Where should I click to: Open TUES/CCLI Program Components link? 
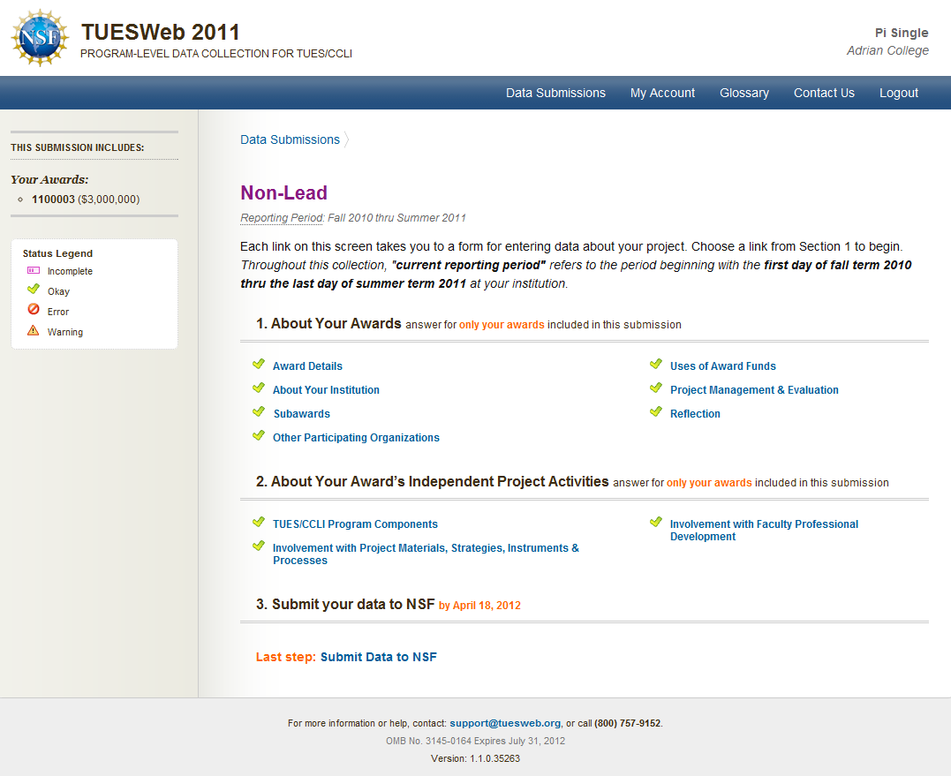(x=355, y=524)
